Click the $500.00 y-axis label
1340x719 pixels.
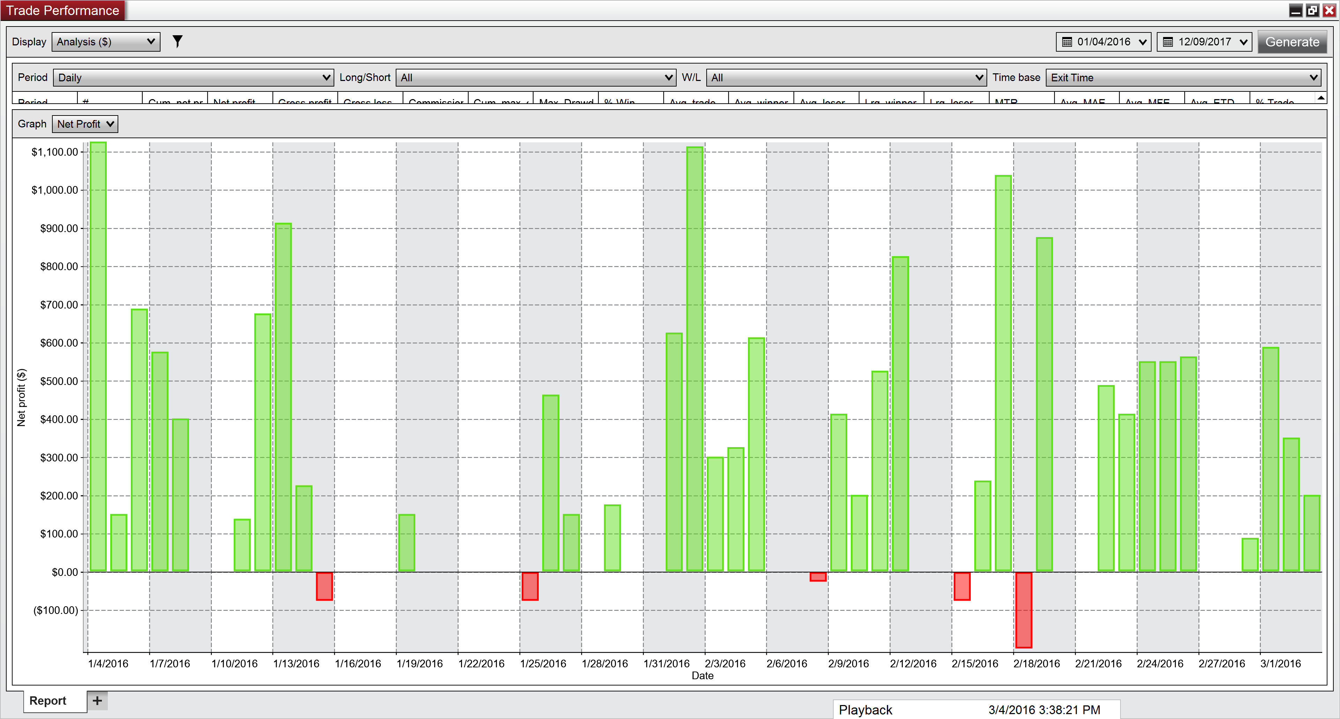pyautogui.click(x=59, y=381)
